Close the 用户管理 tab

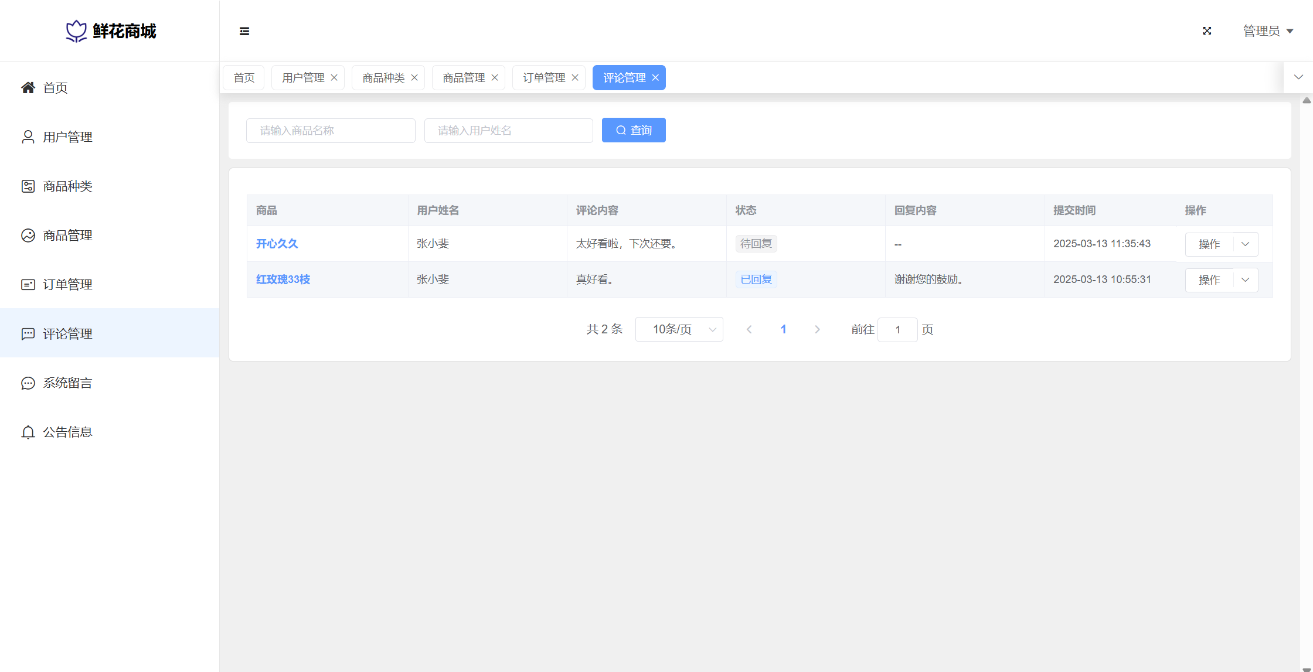334,78
